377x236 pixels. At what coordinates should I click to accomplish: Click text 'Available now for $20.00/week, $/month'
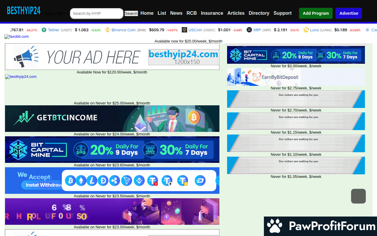point(188,41)
